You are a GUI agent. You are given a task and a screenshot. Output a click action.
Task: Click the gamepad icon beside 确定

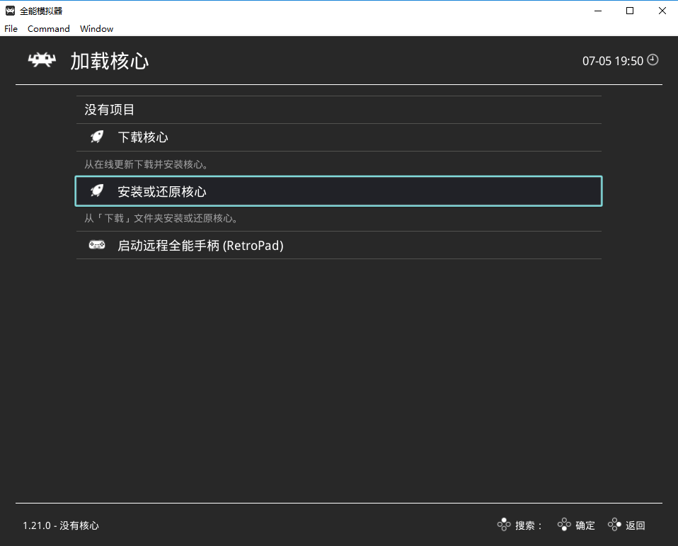[564, 525]
